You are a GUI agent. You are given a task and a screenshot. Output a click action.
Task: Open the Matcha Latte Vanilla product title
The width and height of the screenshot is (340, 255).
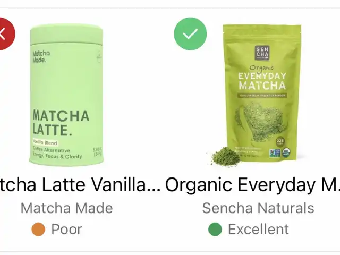coord(80,184)
